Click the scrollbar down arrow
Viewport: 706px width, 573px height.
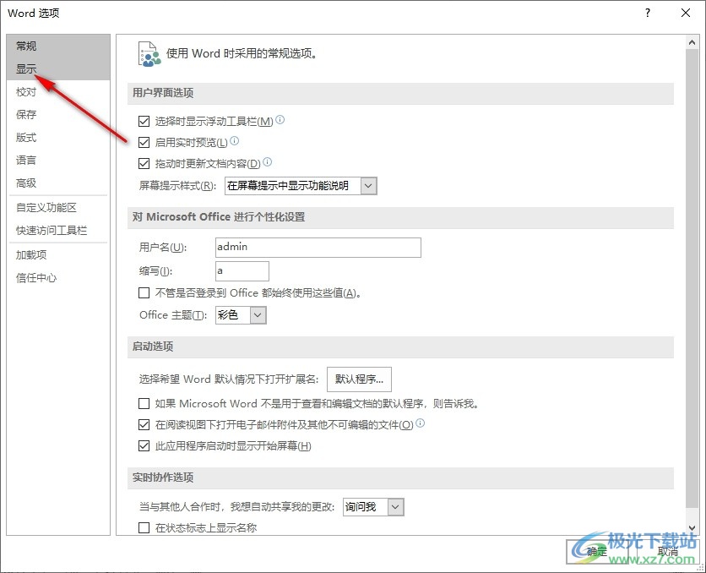(x=692, y=527)
